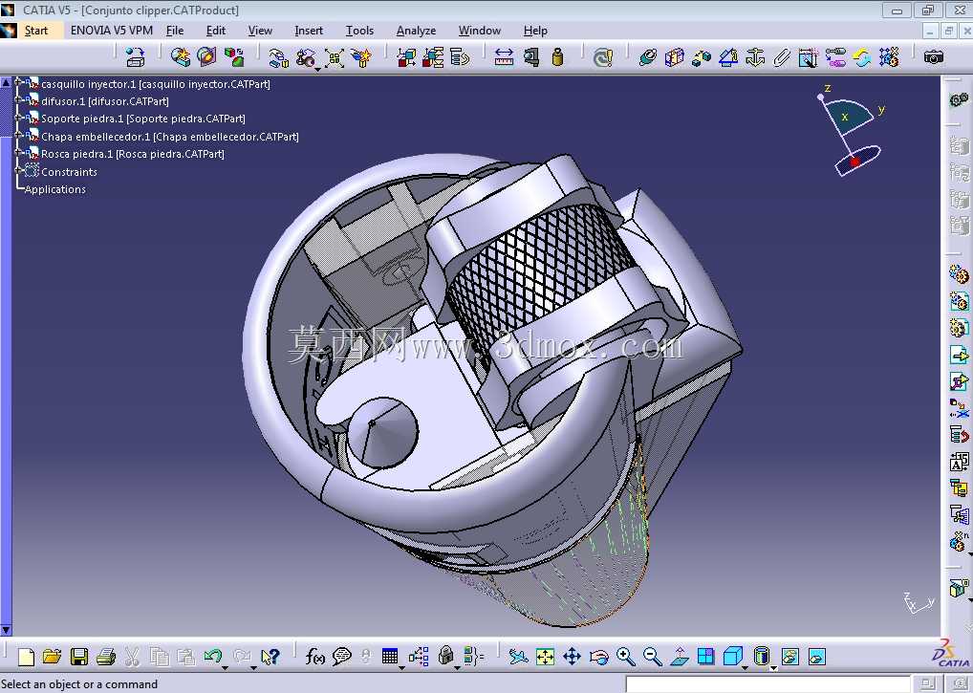
Task: Click the Open file folder icon
Action: (53, 657)
